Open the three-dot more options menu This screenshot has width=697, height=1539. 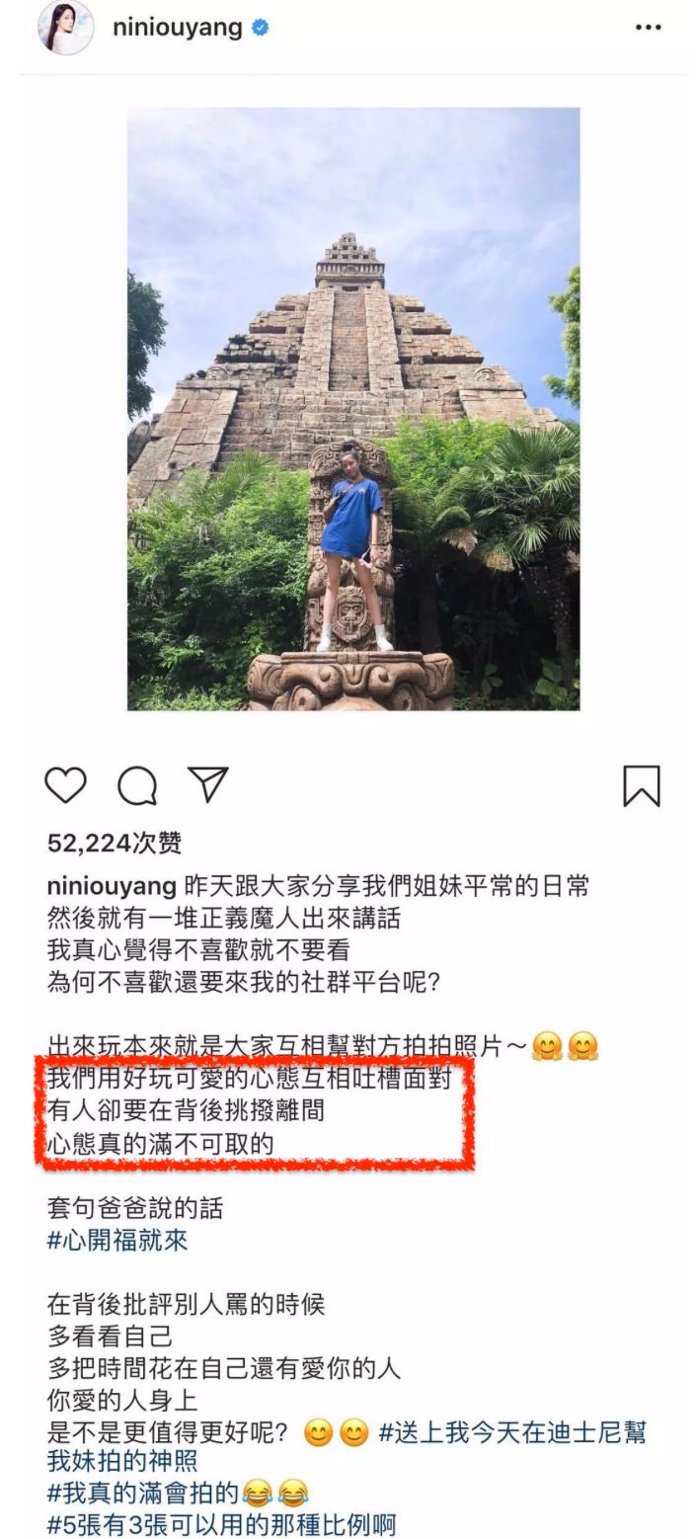[x=649, y=28]
